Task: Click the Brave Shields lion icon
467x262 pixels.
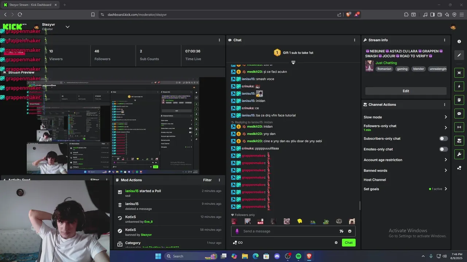Action: coord(348,14)
